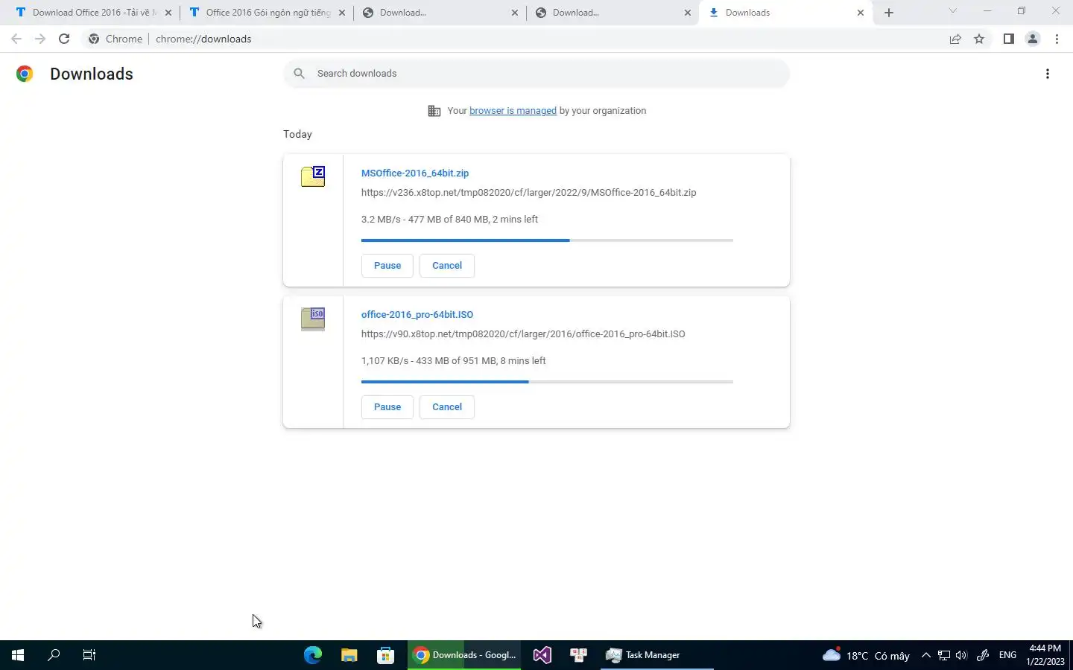Click the search magnifier in Search downloads

pyautogui.click(x=299, y=74)
